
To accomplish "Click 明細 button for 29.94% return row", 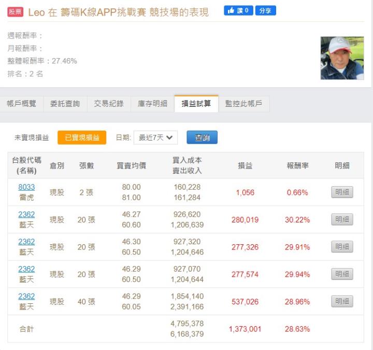I will pos(342,274).
